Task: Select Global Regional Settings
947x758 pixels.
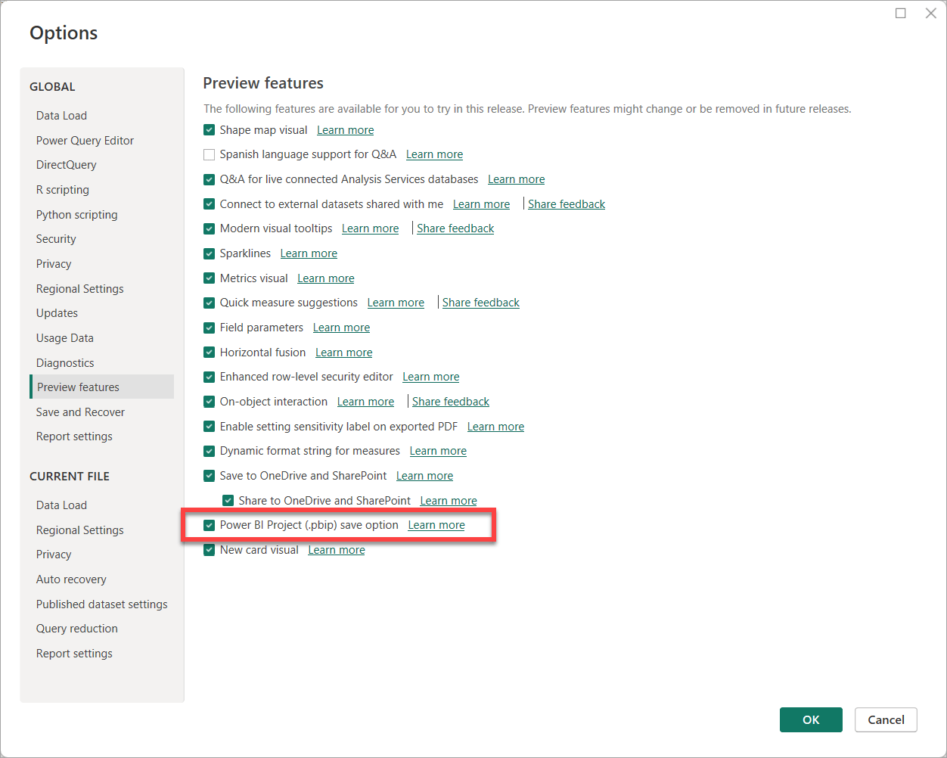Action: pyautogui.click(x=80, y=289)
